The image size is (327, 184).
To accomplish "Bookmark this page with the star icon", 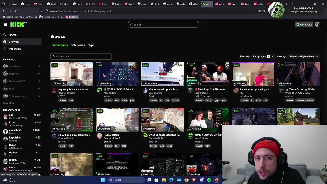I will (264, 11).
